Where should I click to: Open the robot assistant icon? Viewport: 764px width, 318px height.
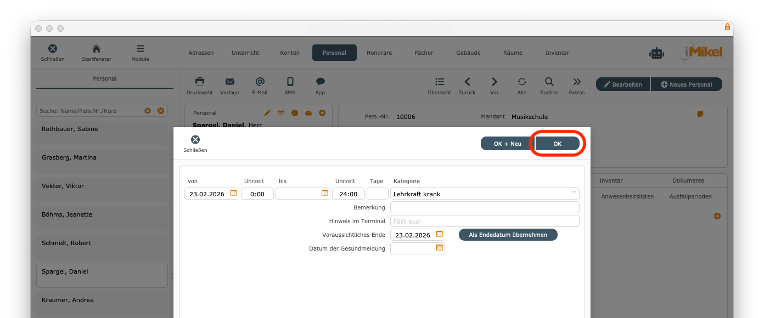pos(656,53)
